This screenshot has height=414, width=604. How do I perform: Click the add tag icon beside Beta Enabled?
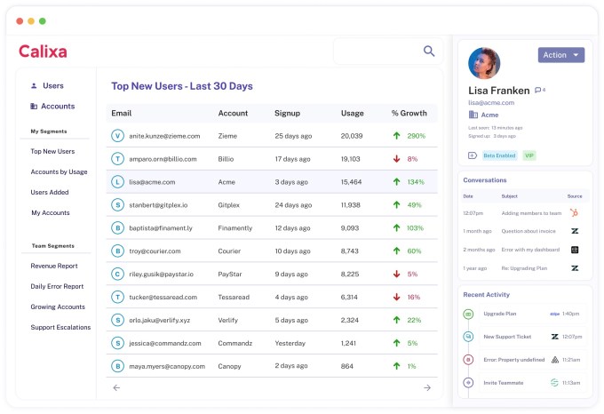click(473, 155)
